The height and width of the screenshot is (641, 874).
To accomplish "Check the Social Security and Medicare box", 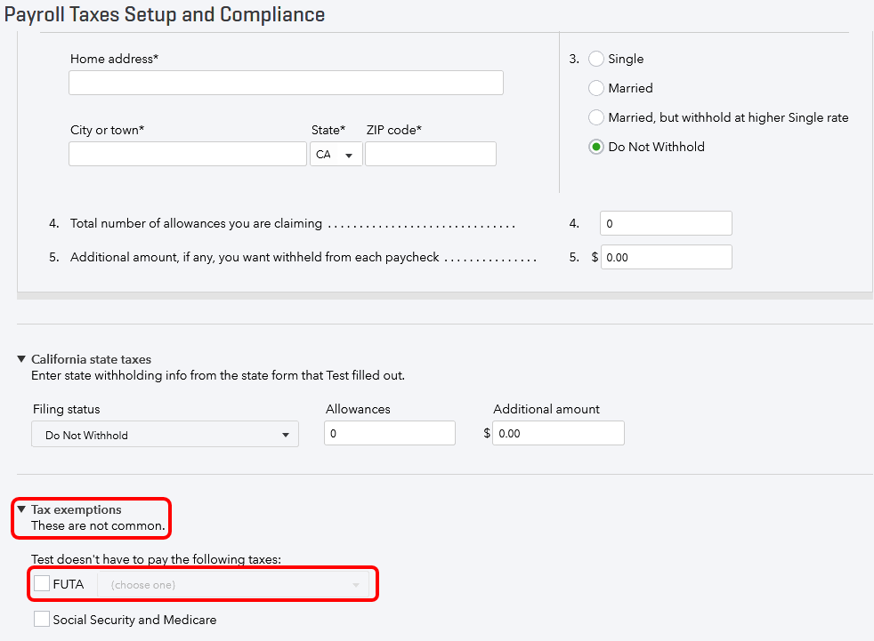I will 42,619.
